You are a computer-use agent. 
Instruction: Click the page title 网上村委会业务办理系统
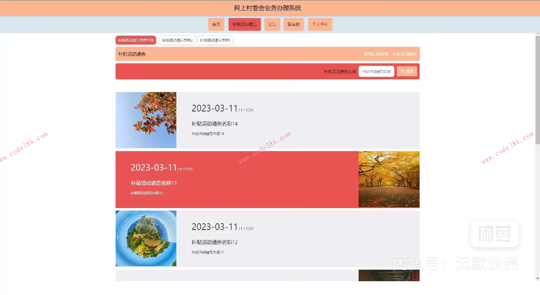pos(267,8)
